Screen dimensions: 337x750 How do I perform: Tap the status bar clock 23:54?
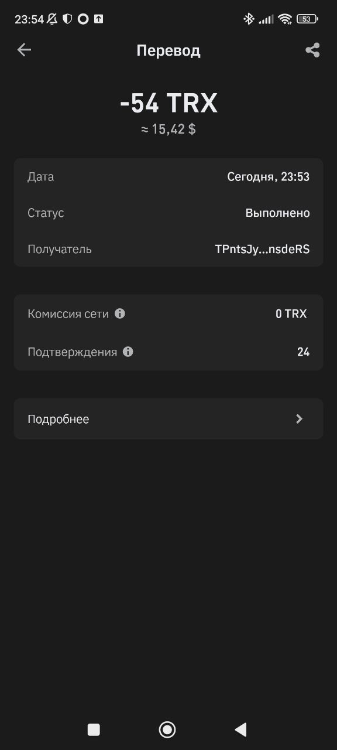[29, 19]
